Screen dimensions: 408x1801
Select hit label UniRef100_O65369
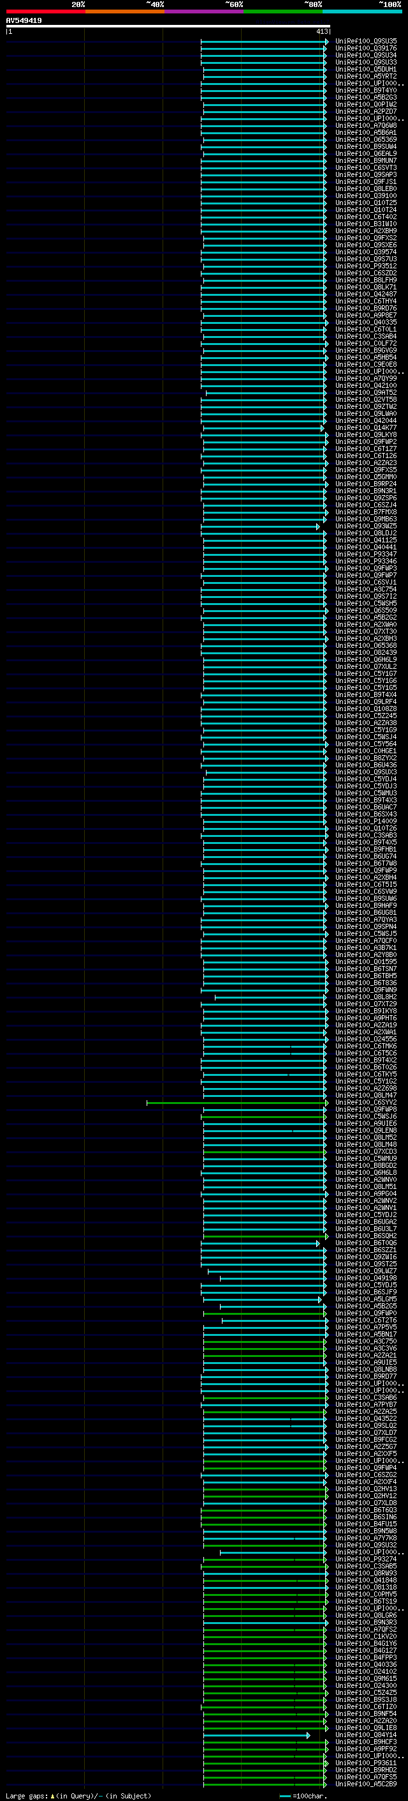(366, 140)
